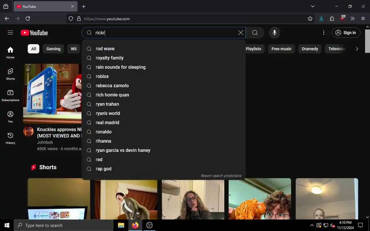Open the YouTube hamburger guide menu
This screenshot has width=370, height=231.
pos(10,33)
